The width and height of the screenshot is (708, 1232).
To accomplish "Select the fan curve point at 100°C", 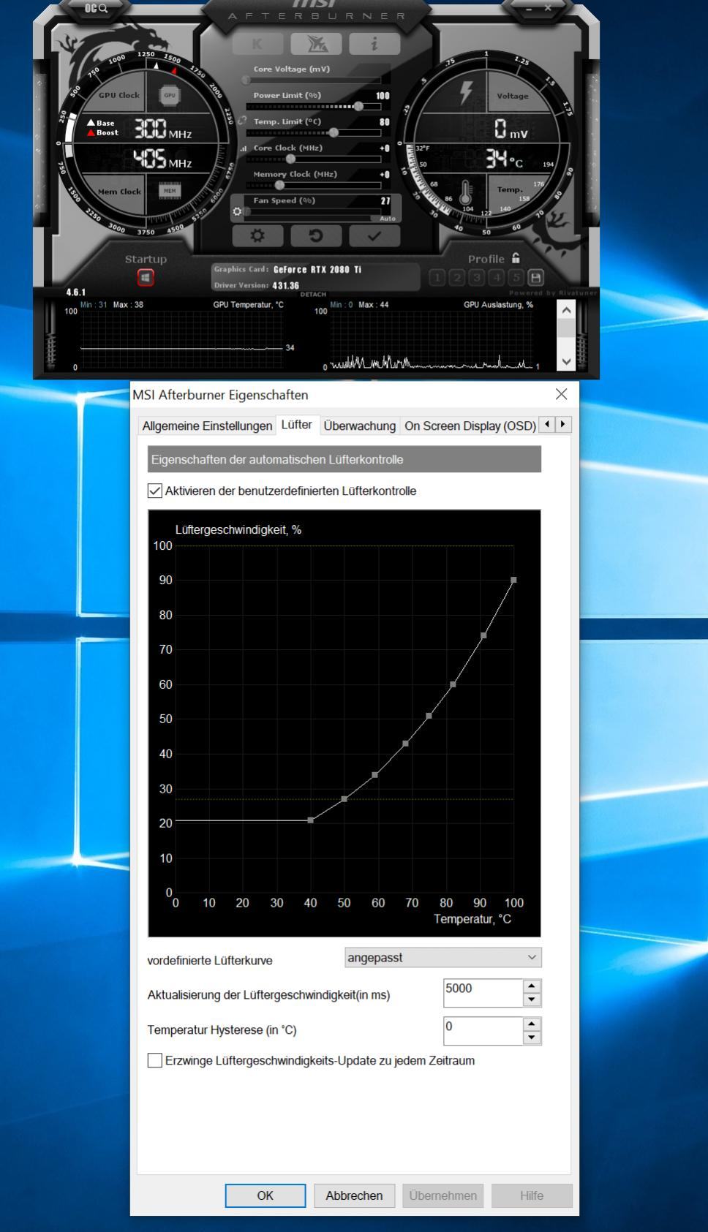I will pos(513,580).
